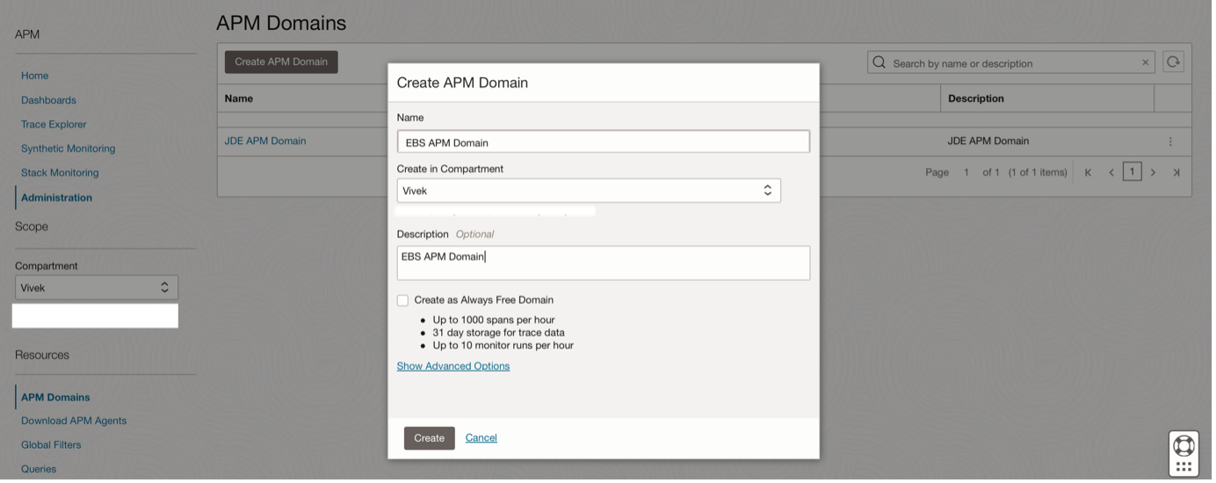Select Administration in sidebar
Image resolution: width=1216 pixels, height=483 pixels.
pos(57,198)
